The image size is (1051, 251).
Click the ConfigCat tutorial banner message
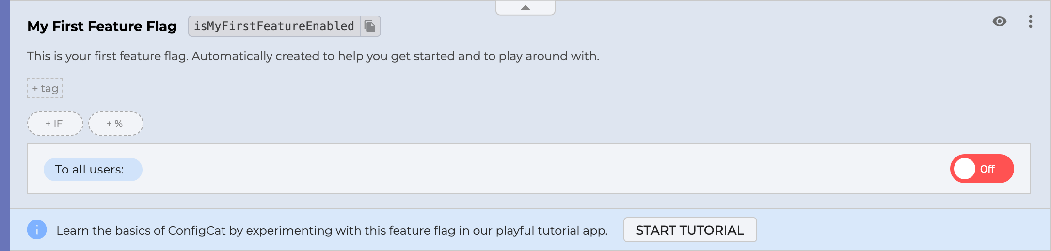pyautogui.click(x=332, y=231)
